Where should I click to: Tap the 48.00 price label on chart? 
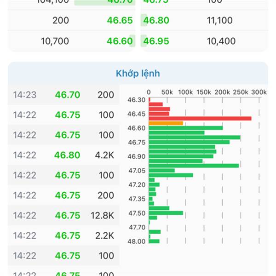[137, 241]
